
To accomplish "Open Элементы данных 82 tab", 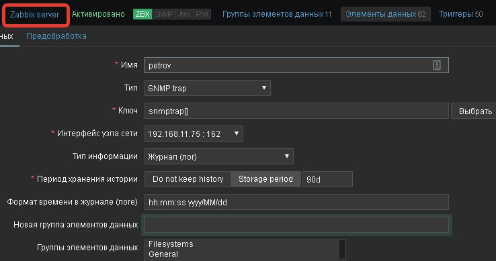I will click(x=386, y=14).
